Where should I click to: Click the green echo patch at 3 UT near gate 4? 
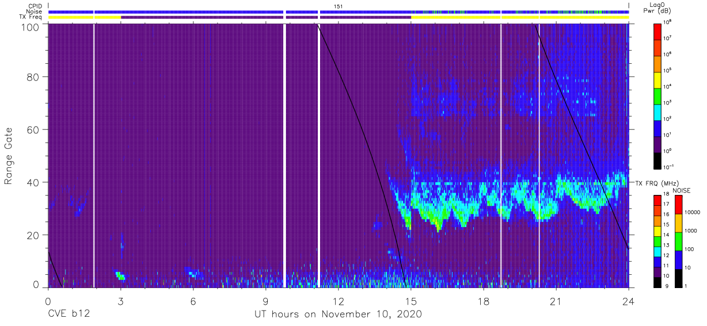click(120, 275)
